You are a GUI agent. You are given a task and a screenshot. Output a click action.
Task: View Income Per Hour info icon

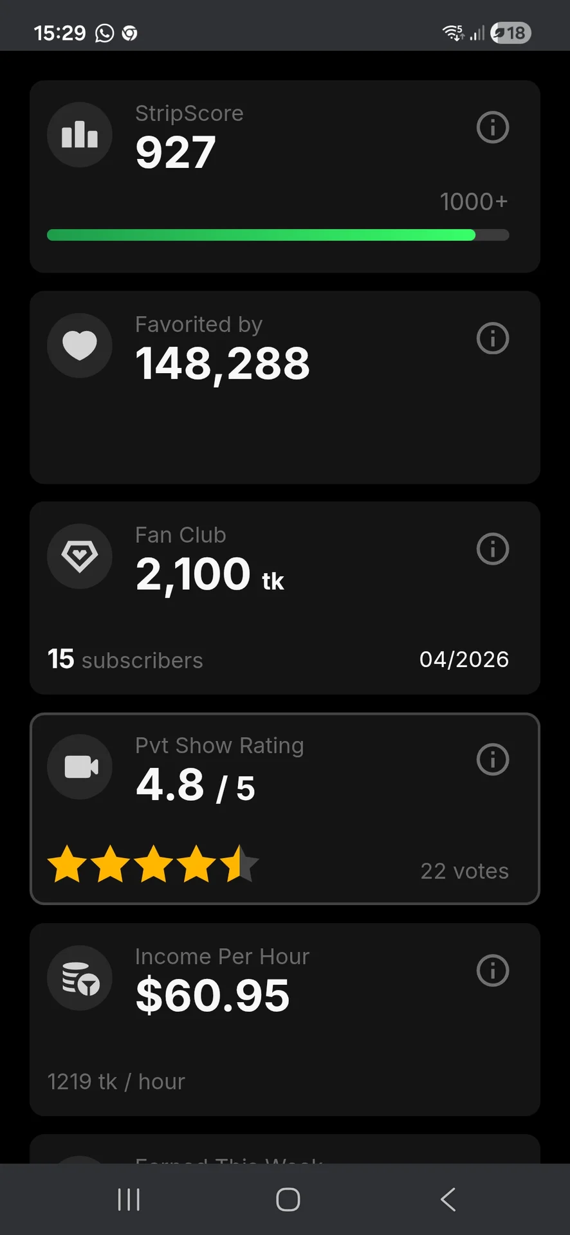pos(493,971)
